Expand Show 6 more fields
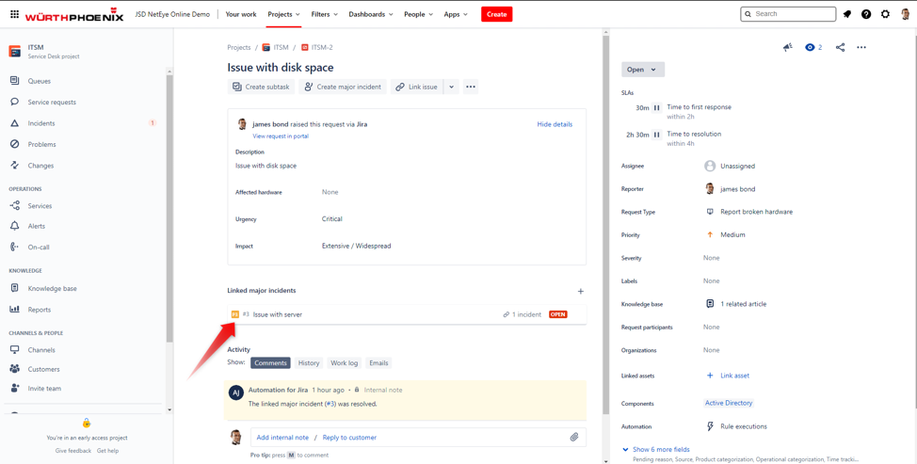The width and height of the screenshot is (917, 464). click(661, 449)
